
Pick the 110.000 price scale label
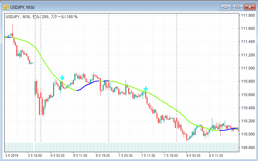248,134
